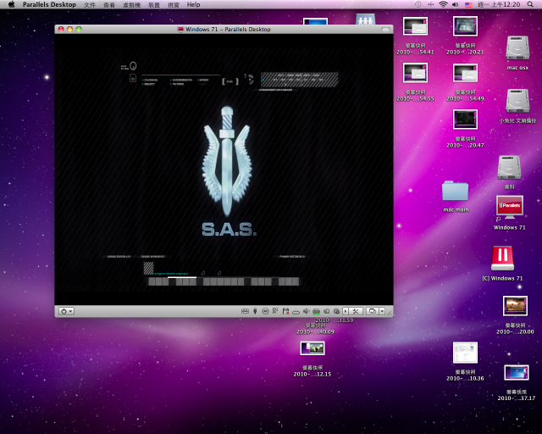Expand the device icons arrow in status bar
The height and width of the screenshot is (434, 542).
tap(346, 311)
